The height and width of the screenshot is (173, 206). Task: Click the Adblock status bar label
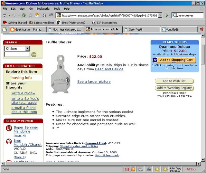[x=191, y=169]
